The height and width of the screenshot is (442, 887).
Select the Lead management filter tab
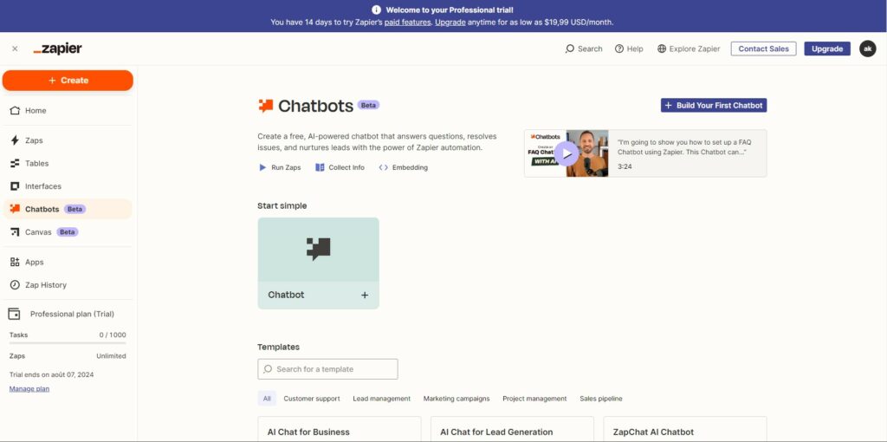pos(382,399)
